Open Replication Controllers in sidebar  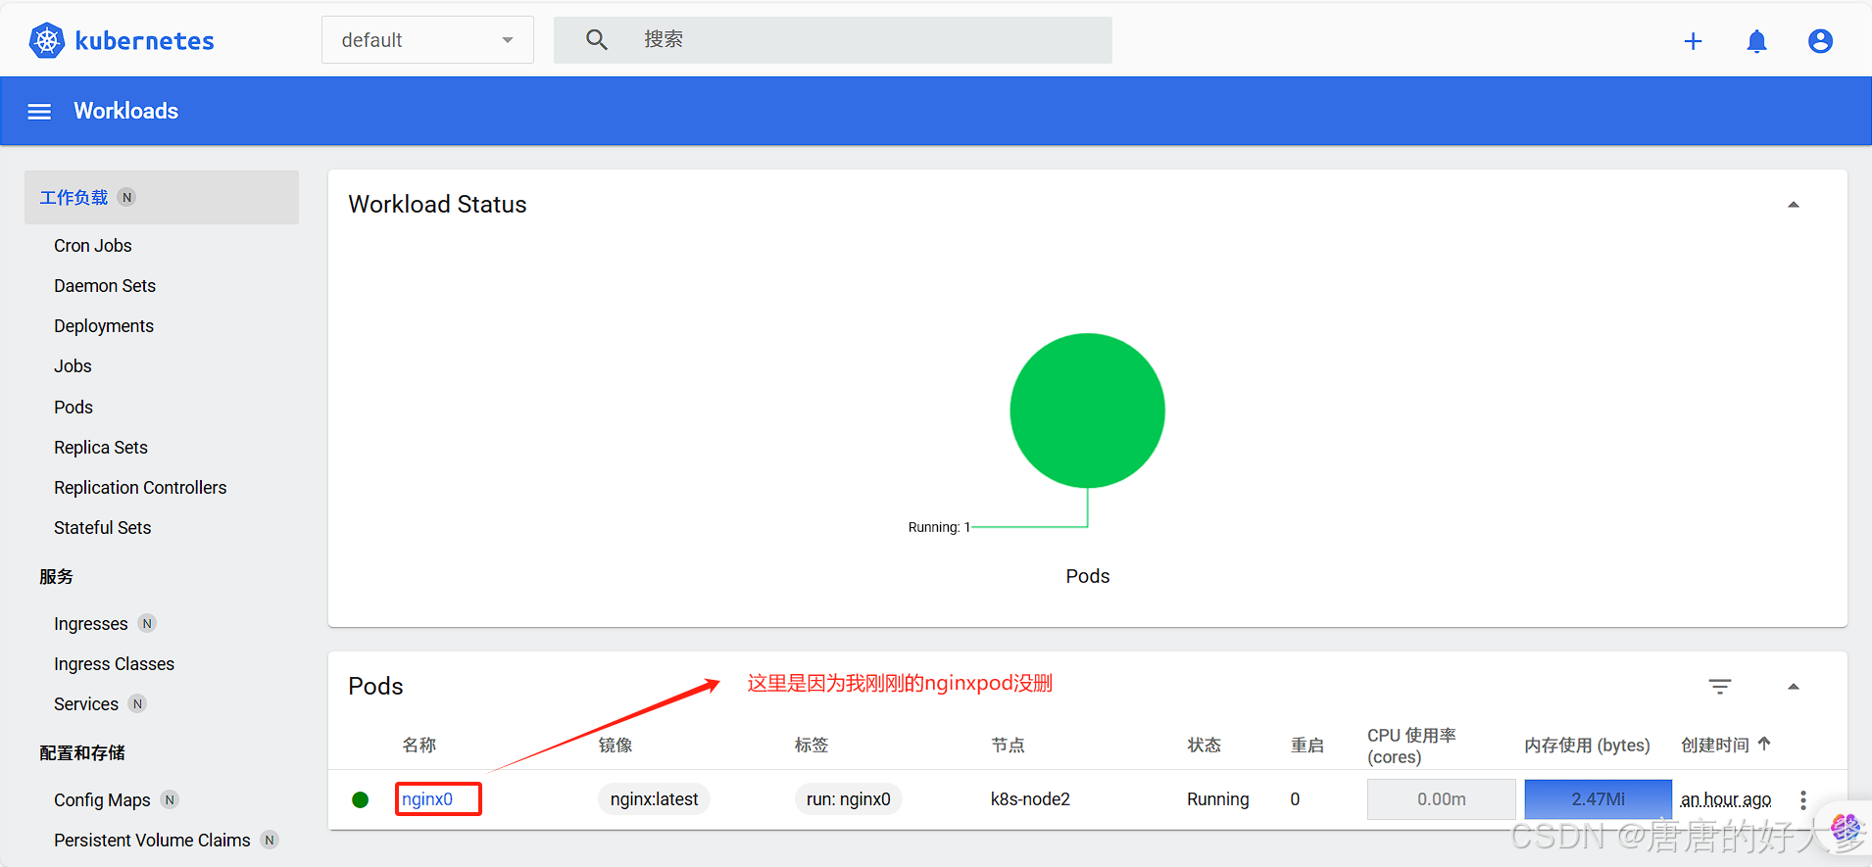coord(140,488)
